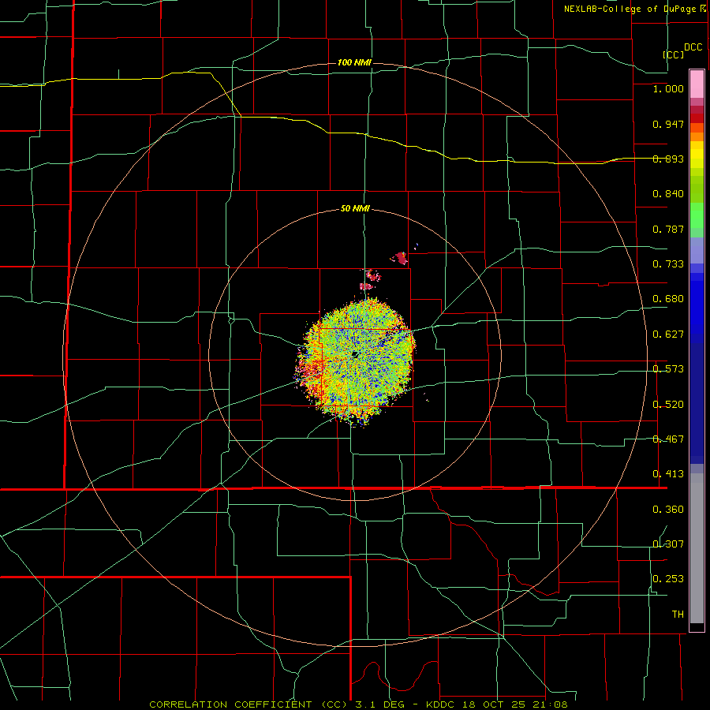Click the 0.947 legend value

coord(668,124)
